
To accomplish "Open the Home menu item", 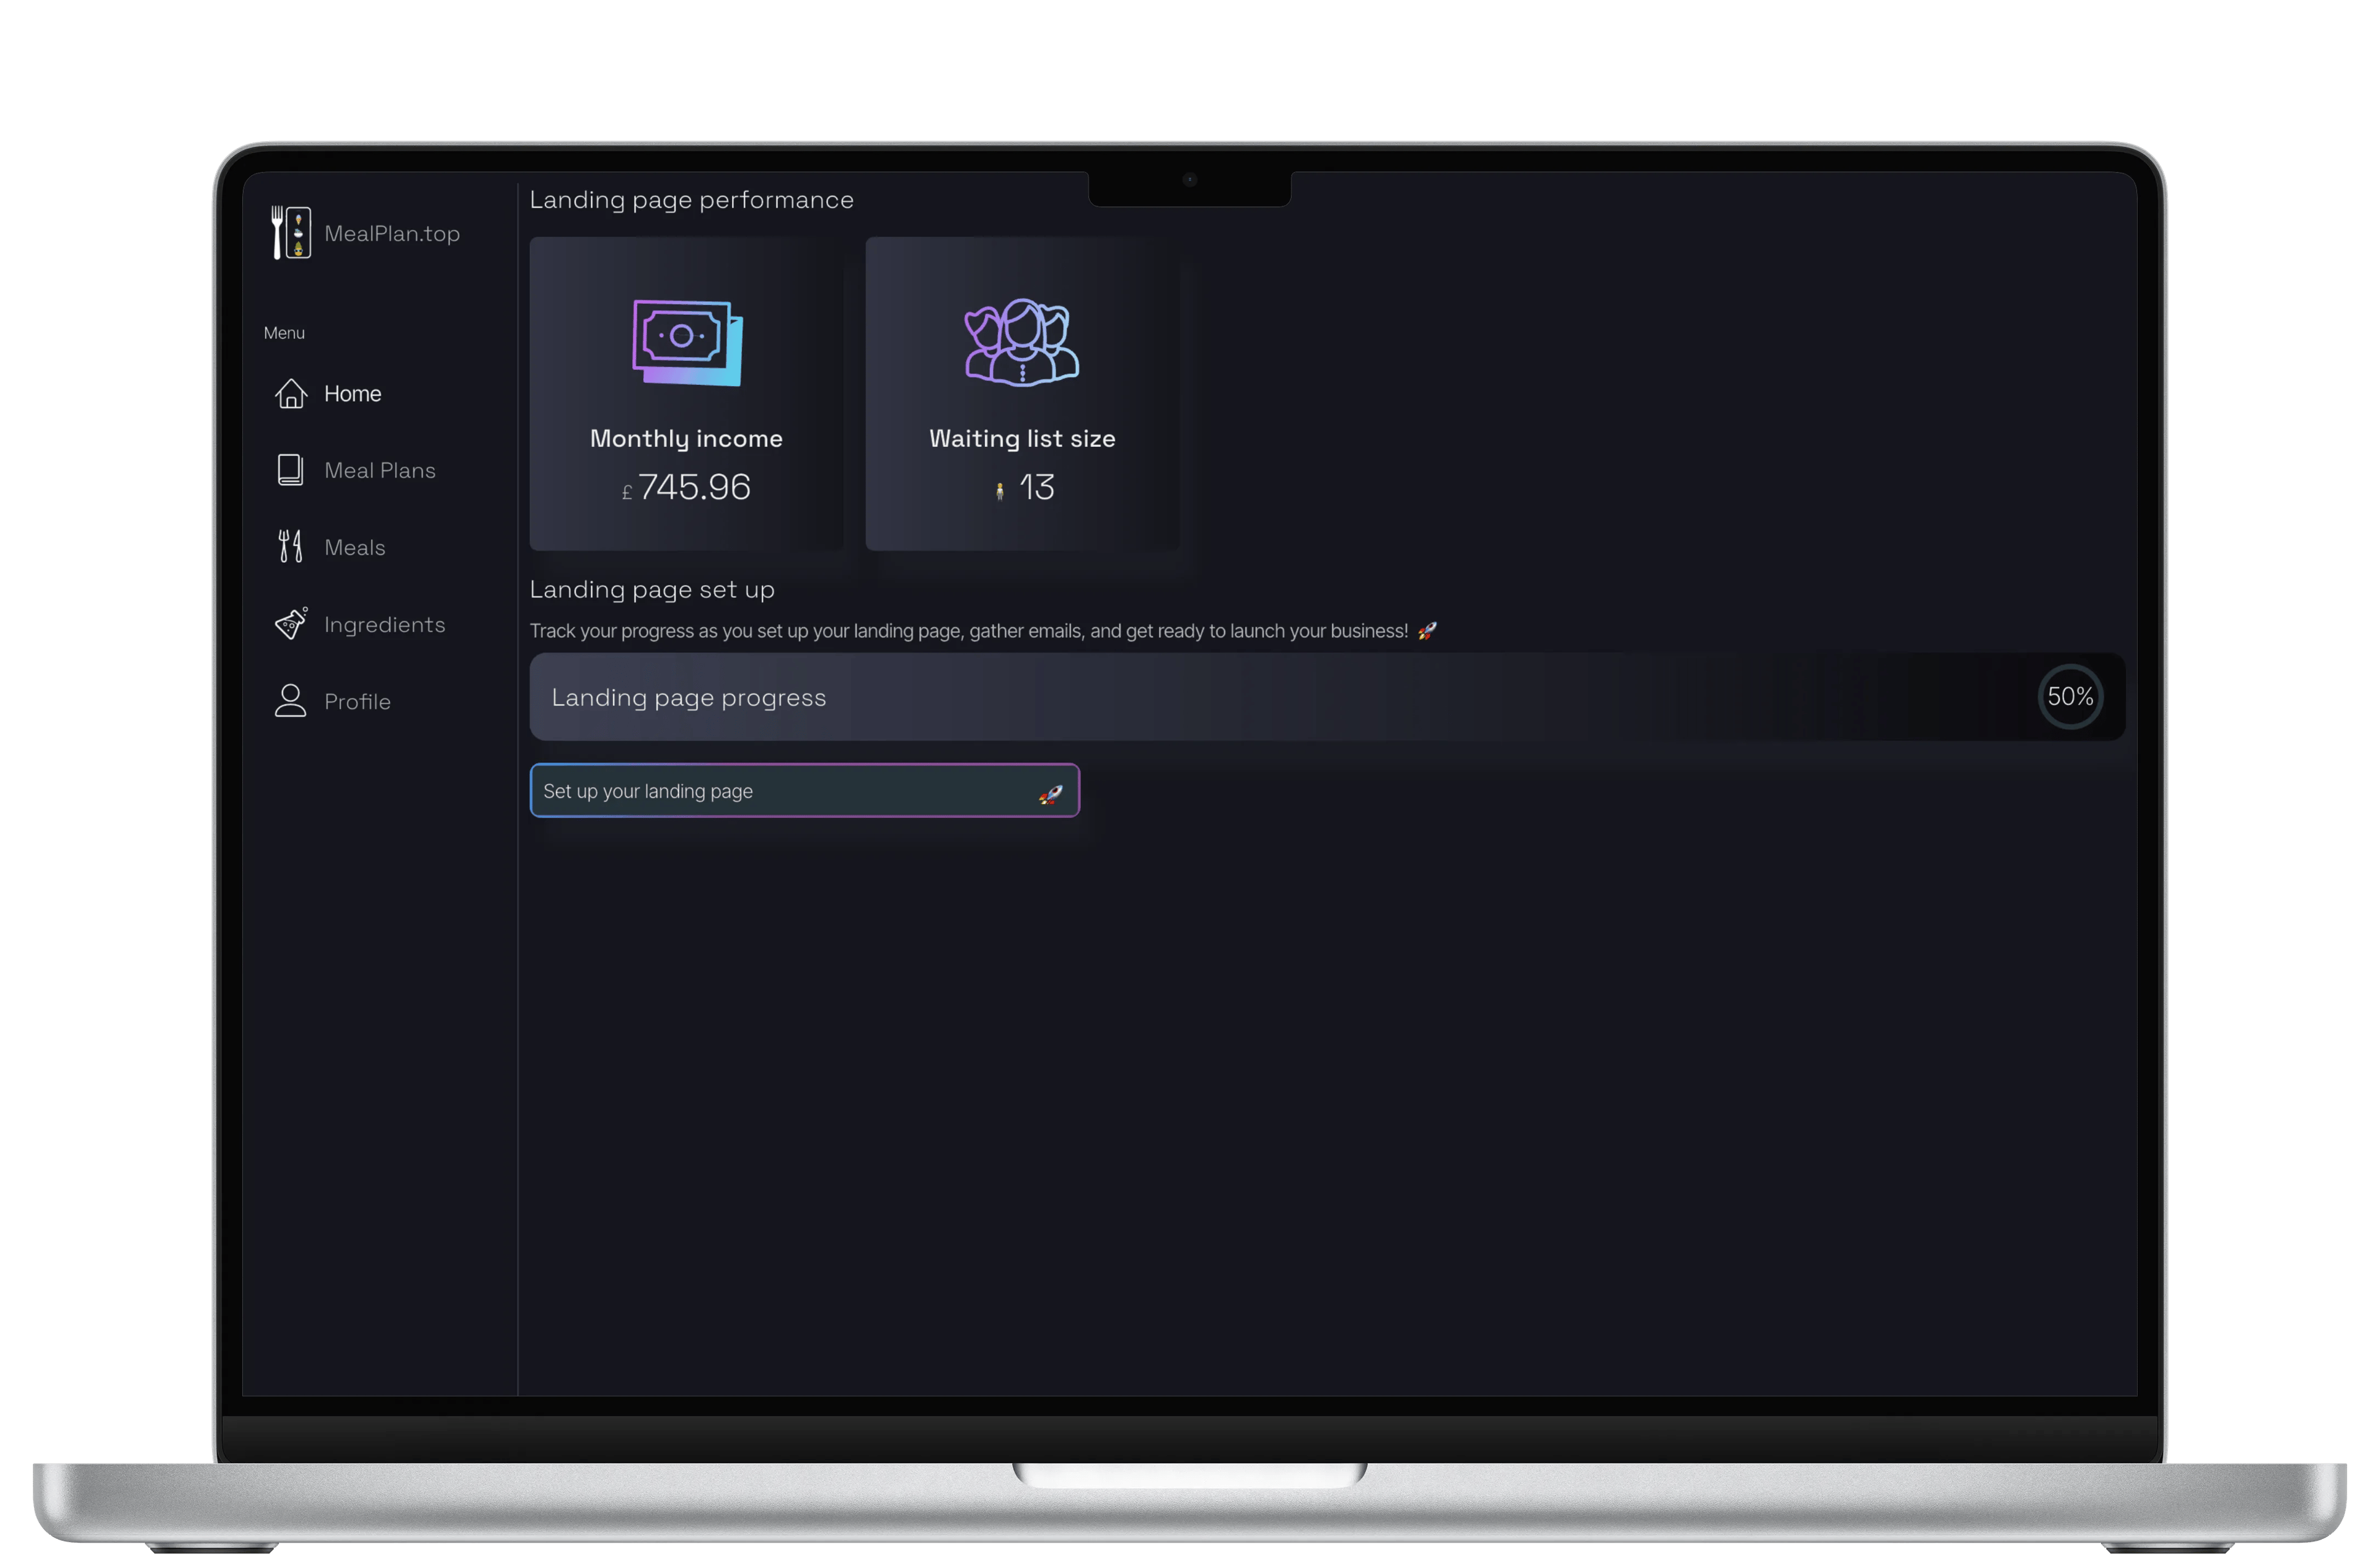I will [352, 394].
